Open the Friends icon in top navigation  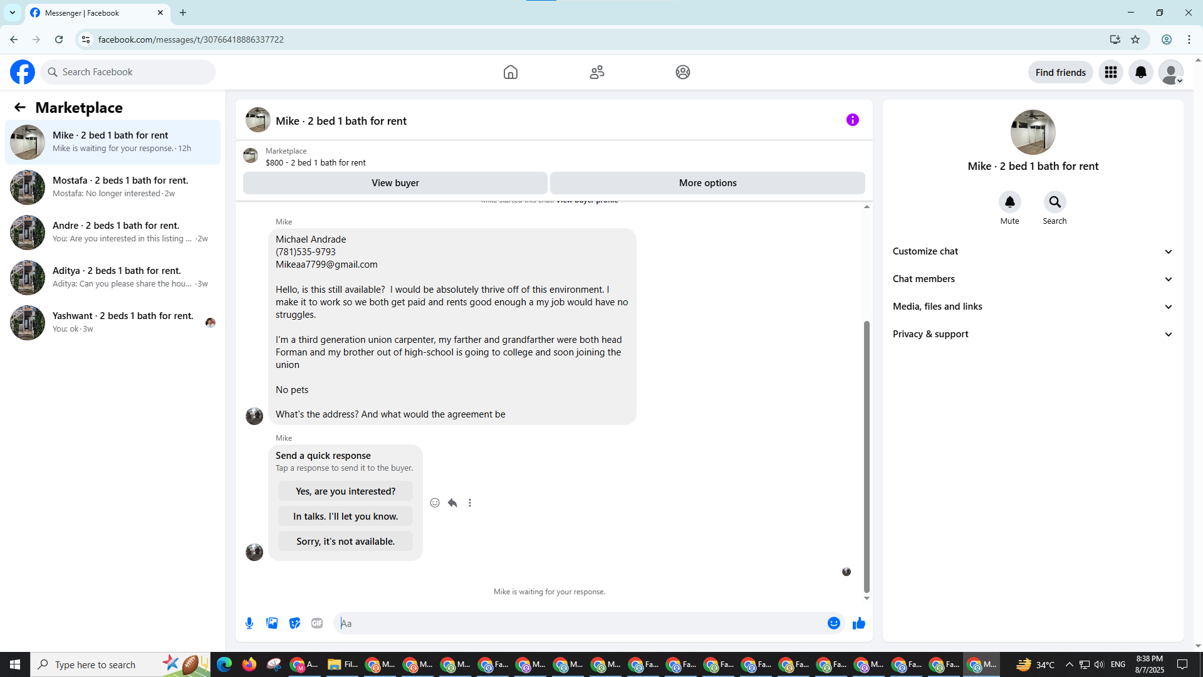click(x=597, y=72)
